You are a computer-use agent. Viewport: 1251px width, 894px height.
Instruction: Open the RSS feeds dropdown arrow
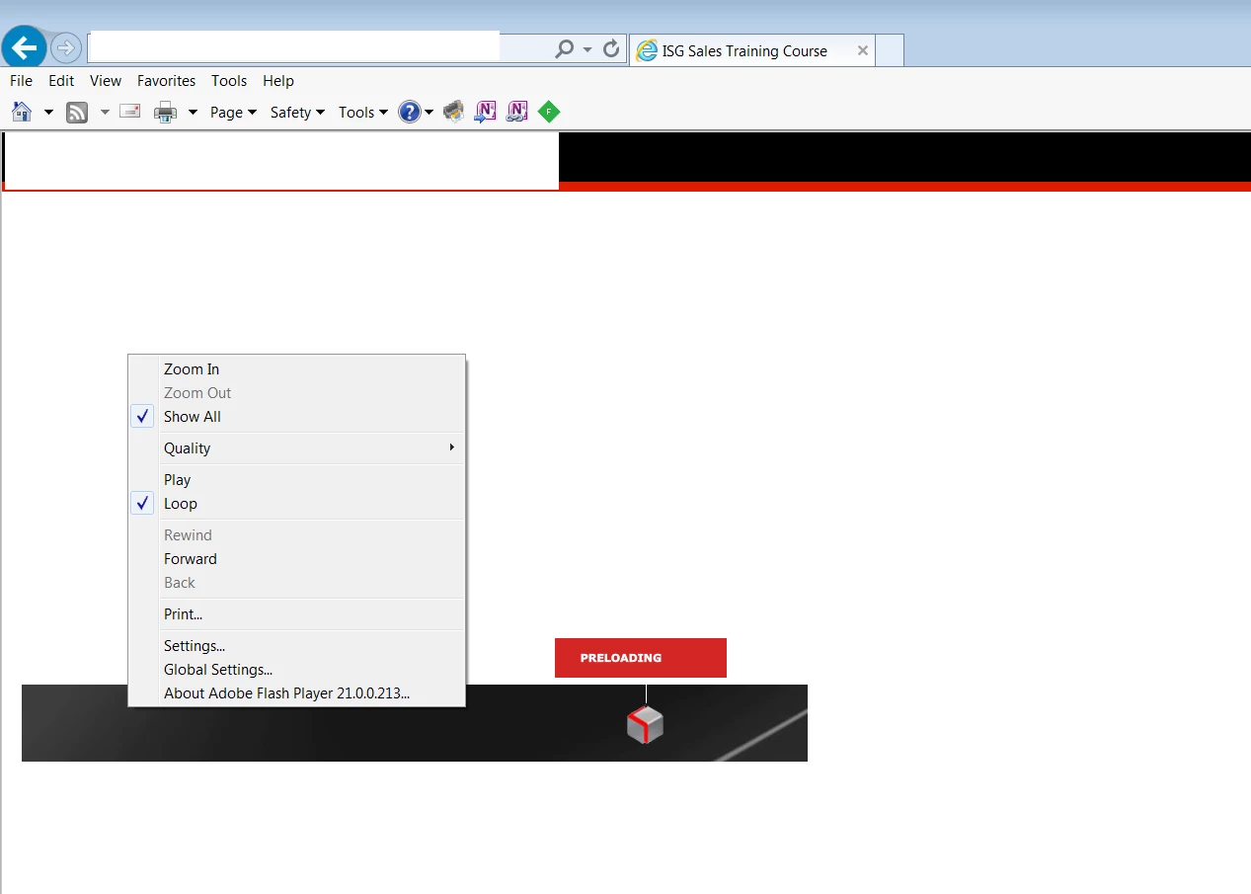coord(105,113)
